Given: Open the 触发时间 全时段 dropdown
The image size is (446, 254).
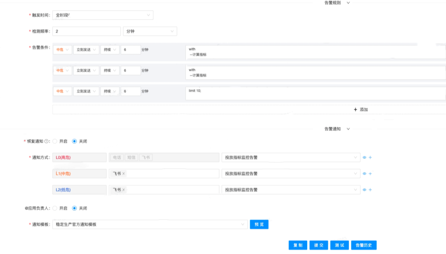Looking at the screenshot, I should 103,15.
